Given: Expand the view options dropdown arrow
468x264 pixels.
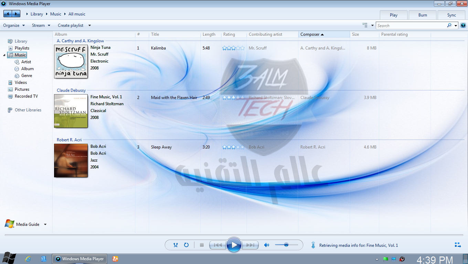Looking at the screenshot, I should click(x=372, y=25).
